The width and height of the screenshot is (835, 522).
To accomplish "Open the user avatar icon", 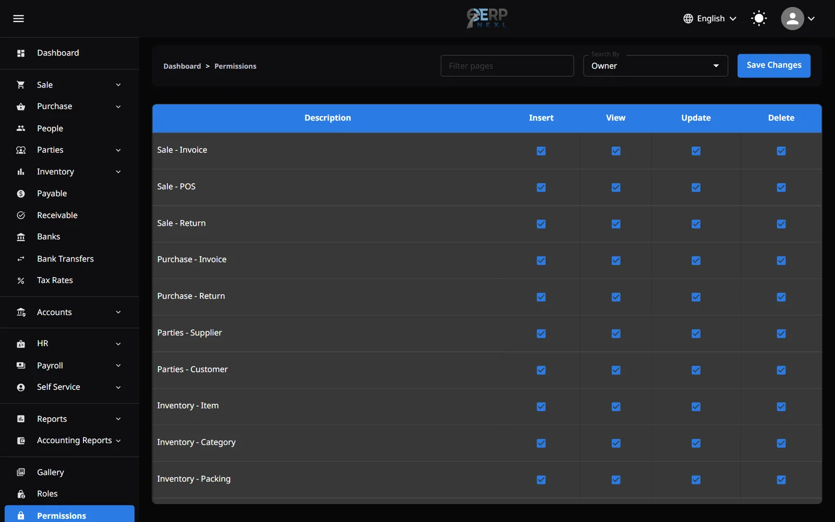I will point(792,19).
